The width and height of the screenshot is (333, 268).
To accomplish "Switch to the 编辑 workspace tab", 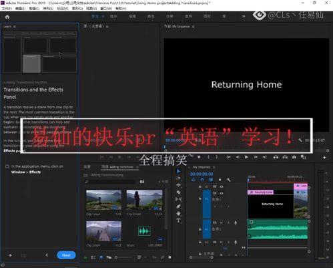I will (132, 16).
